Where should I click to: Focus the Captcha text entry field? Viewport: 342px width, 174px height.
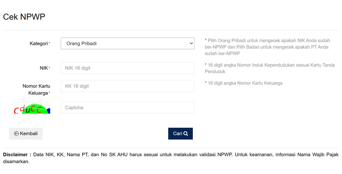click(x=127, y=107)
